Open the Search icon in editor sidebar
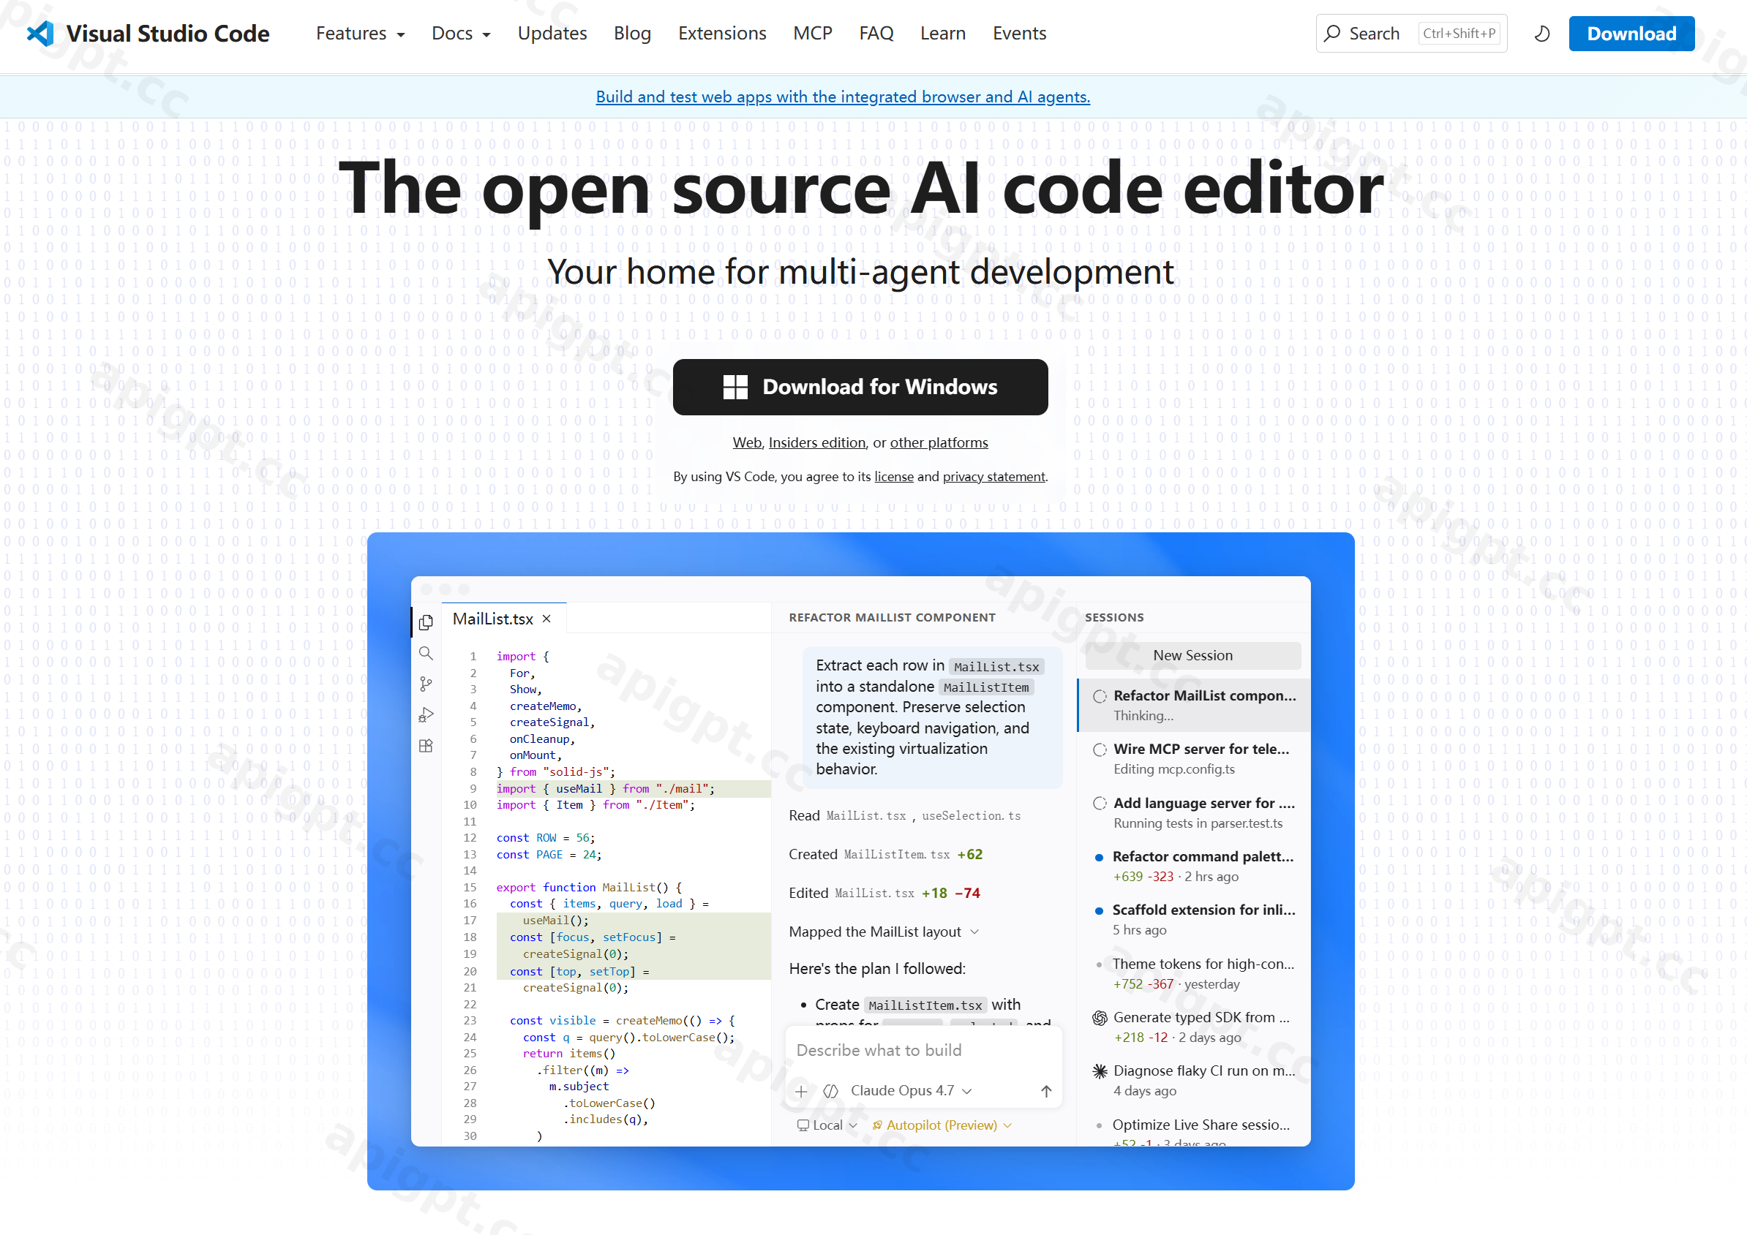 pyautogui.click(x=426, y=653)
